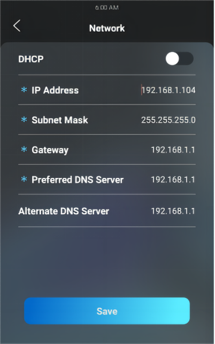Select the Gateway label
This screenshot has height=344, width=215.
(50, 150)
